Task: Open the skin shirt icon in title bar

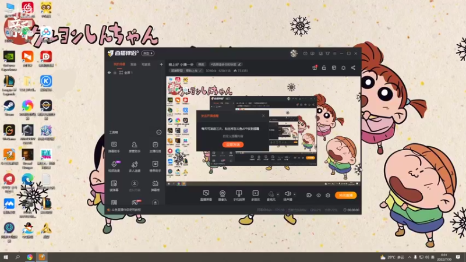Action: 327,54
